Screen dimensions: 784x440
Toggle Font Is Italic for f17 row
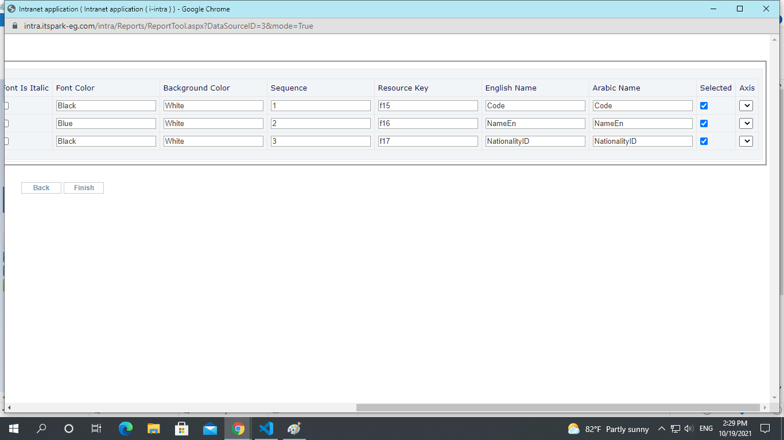point(6,141)
